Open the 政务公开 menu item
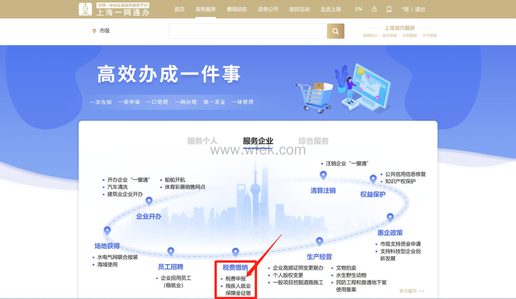This screenshot has width=516, height=299. pyautogui.click(x=268, y=9)
